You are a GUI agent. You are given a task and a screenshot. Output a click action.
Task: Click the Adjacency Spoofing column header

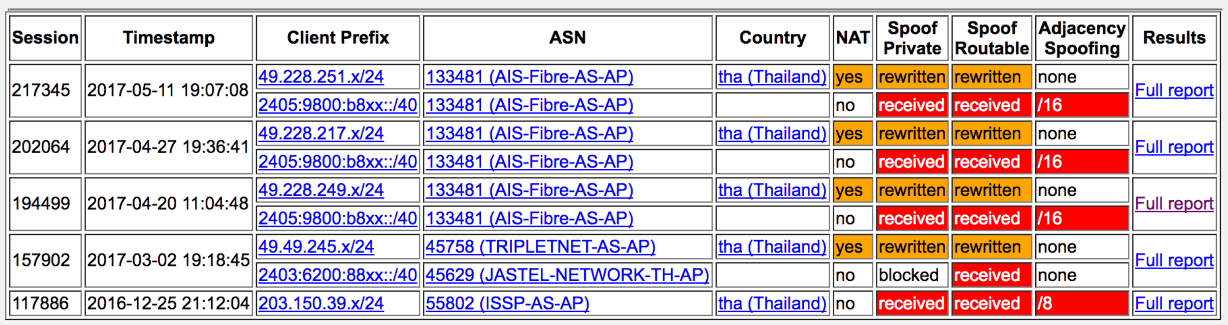tap(1082, 38)
